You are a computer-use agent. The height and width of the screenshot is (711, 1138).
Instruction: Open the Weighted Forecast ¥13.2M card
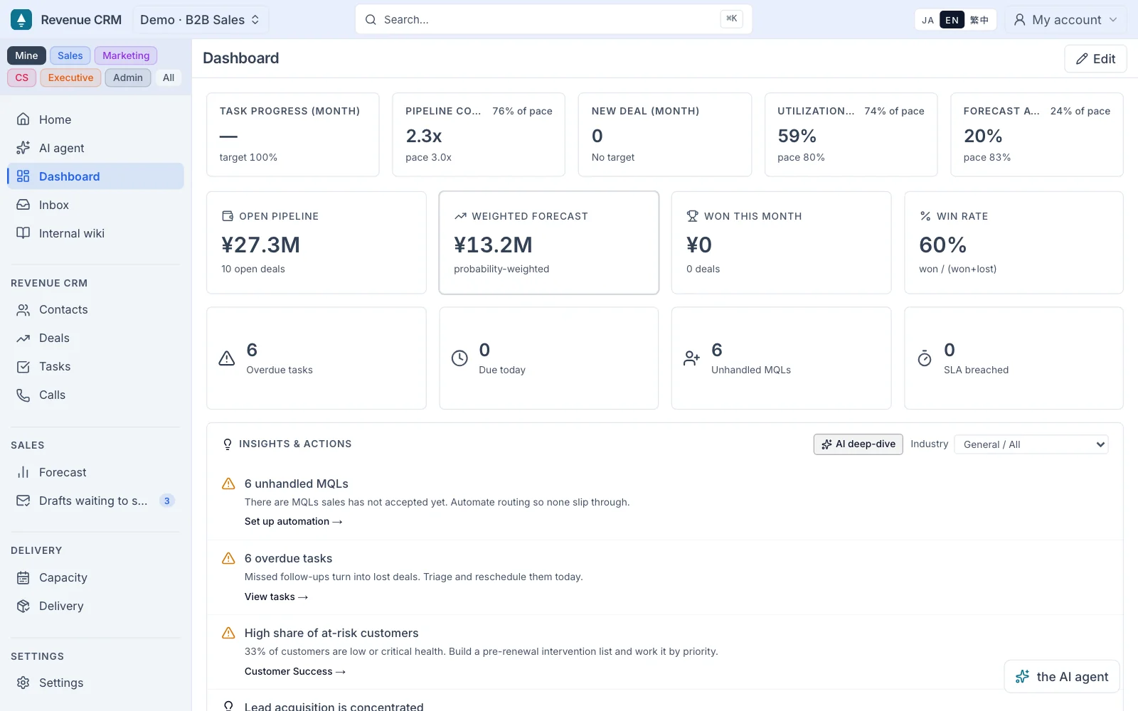(x=549, y=242)
